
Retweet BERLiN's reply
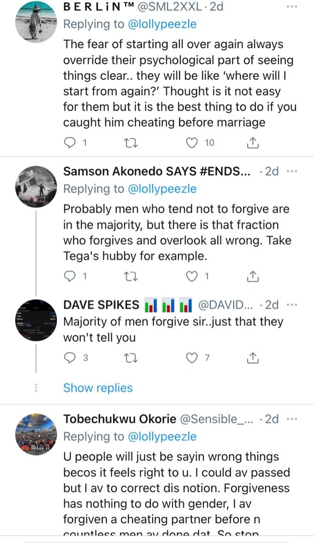(130, 143)
